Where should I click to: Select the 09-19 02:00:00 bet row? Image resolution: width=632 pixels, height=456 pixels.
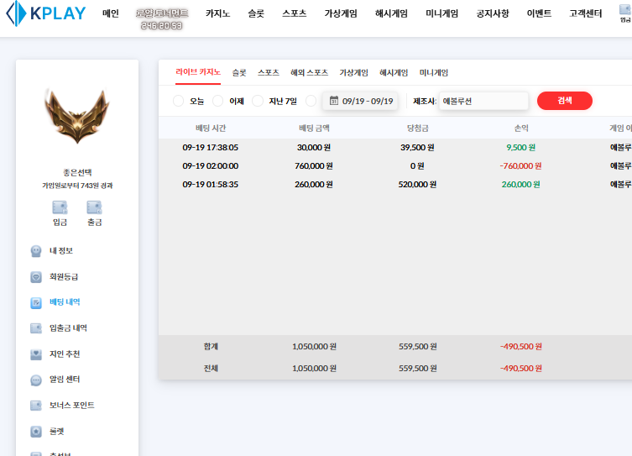(x=395, y=165)
